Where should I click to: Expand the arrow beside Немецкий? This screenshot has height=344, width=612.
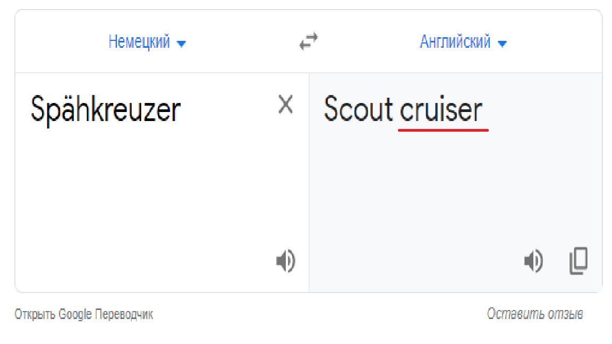pyautogui.click(x=181, y=44)
